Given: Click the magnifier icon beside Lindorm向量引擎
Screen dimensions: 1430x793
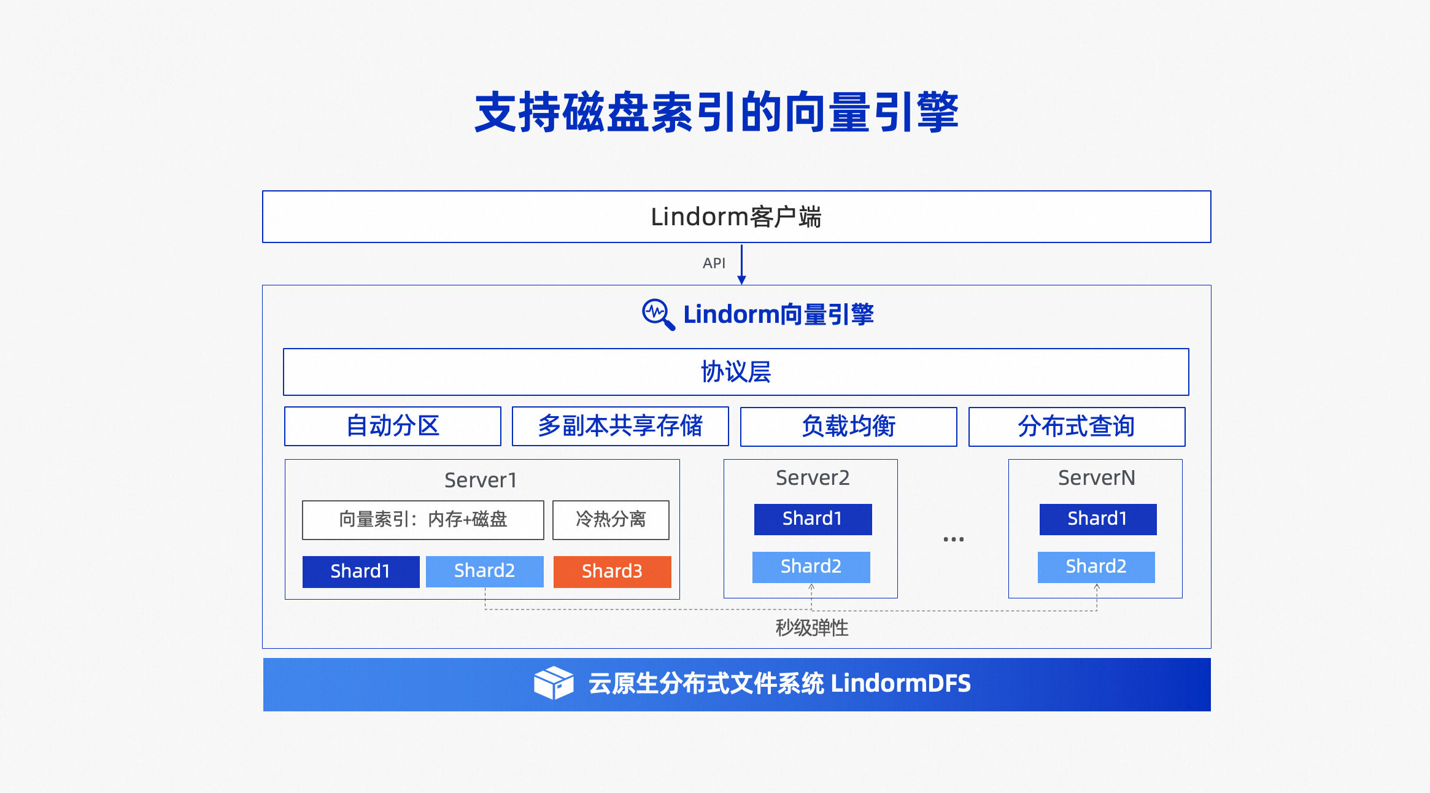Looking at the screenshot, I should click(658, 314).
